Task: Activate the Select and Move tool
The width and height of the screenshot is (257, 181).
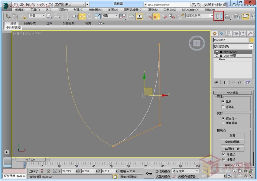Action: click(82, 16)
